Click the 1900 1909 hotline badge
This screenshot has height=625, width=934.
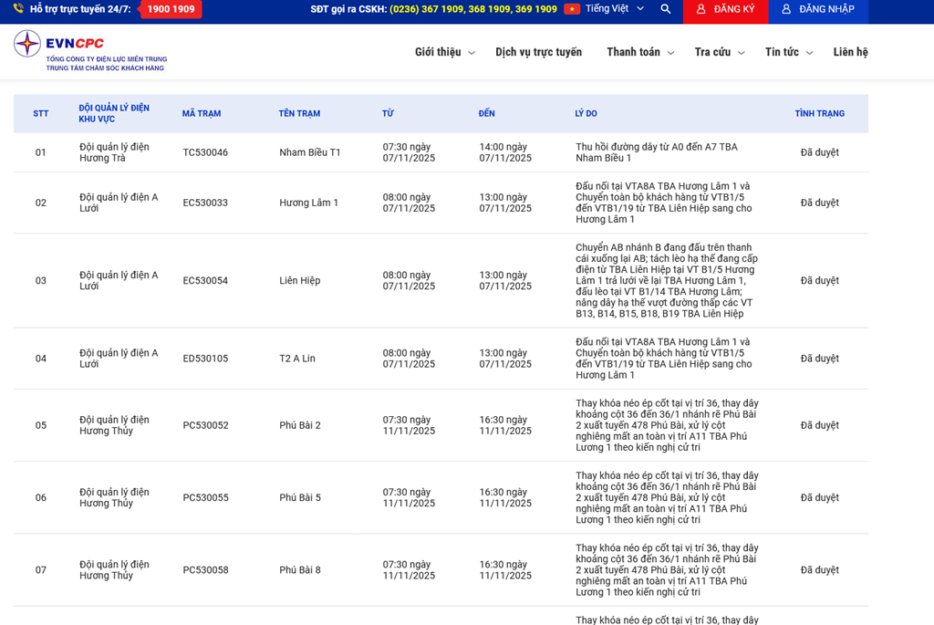pos(171,9)
